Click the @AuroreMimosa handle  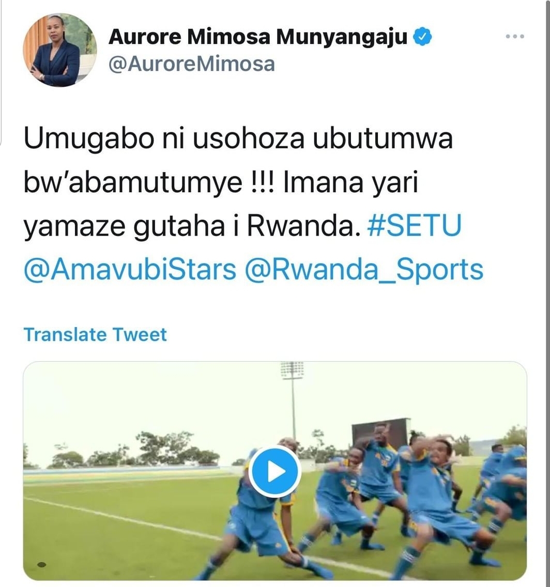(x=192, y=64)
